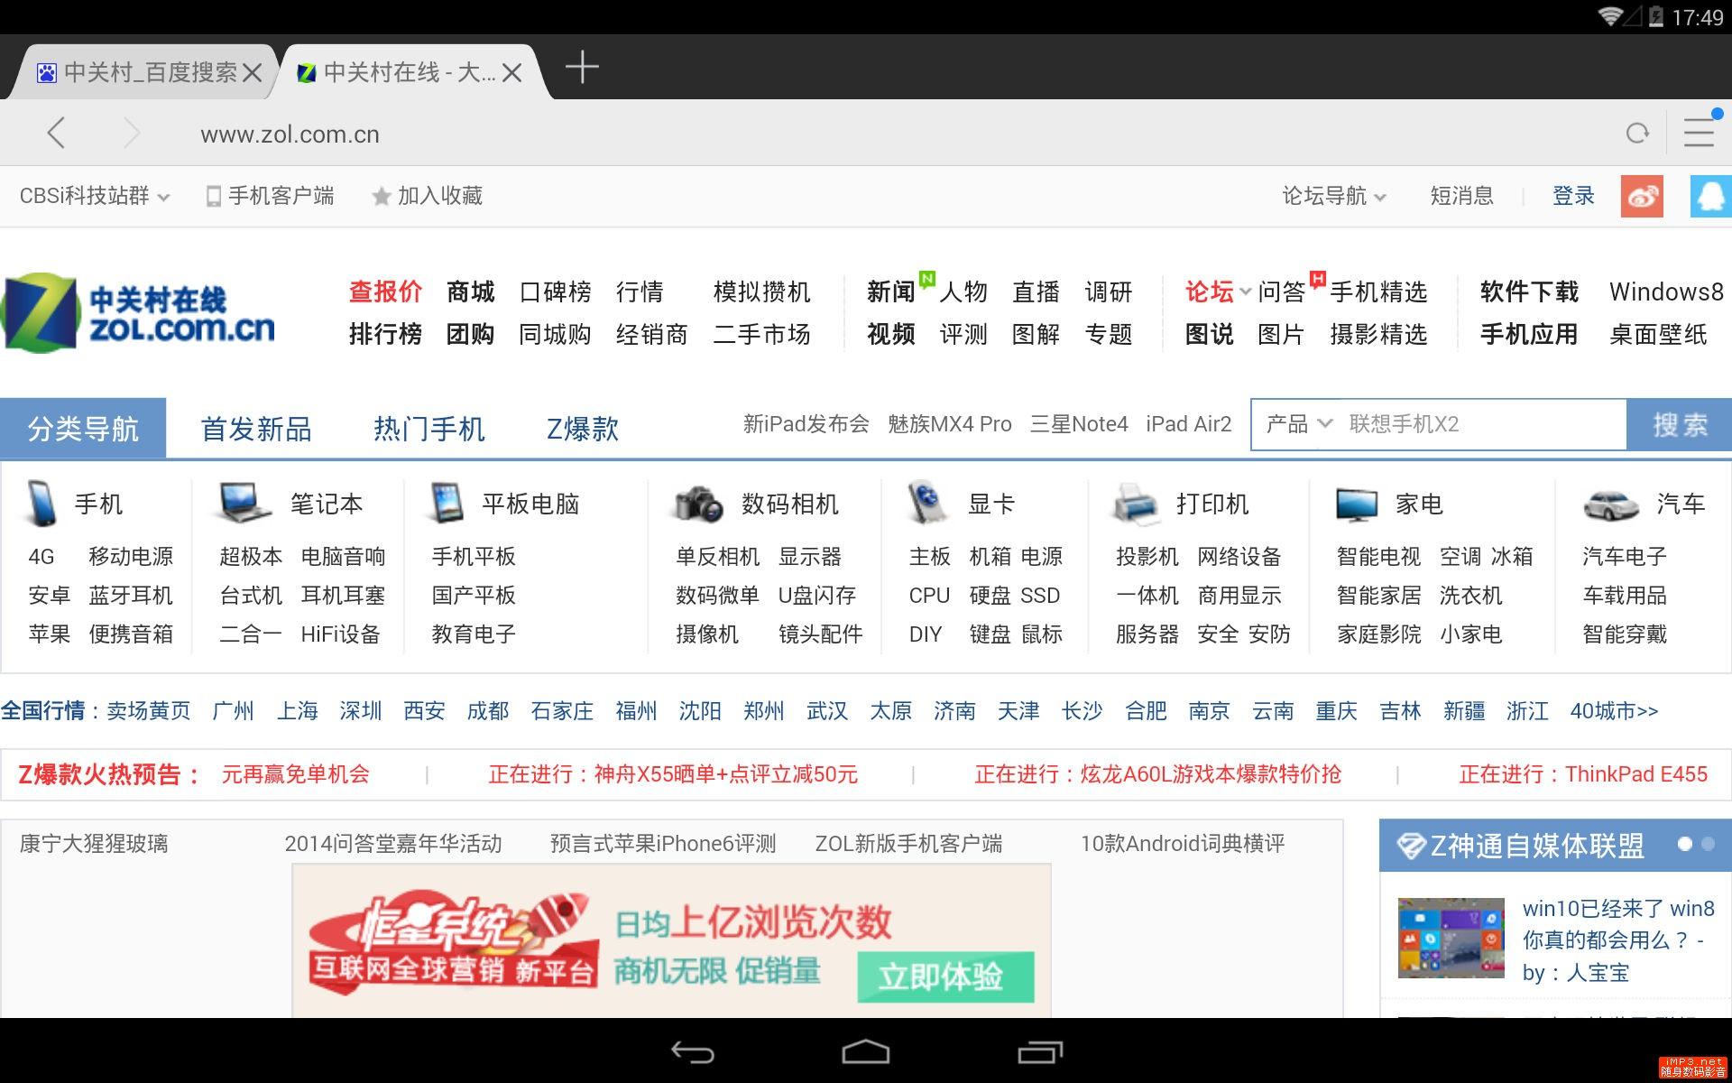The image size is (1732, 1083).
Task: Close the 中关村_百度搜索 tab
Action: [x=253, y=72]
